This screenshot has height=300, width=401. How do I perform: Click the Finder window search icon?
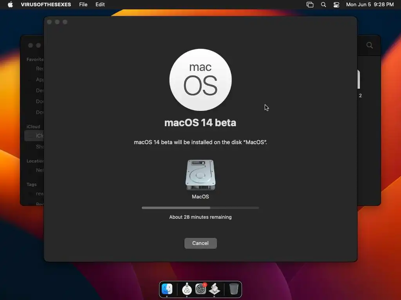click(370, 45)
